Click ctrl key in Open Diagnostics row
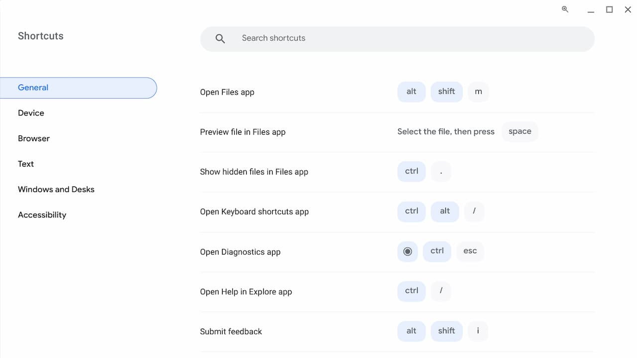 coord(437,251)
